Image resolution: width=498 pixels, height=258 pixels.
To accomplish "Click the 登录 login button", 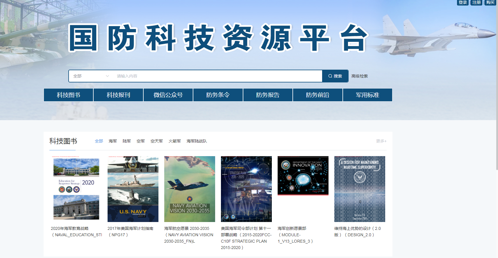I will click(463, 2).
